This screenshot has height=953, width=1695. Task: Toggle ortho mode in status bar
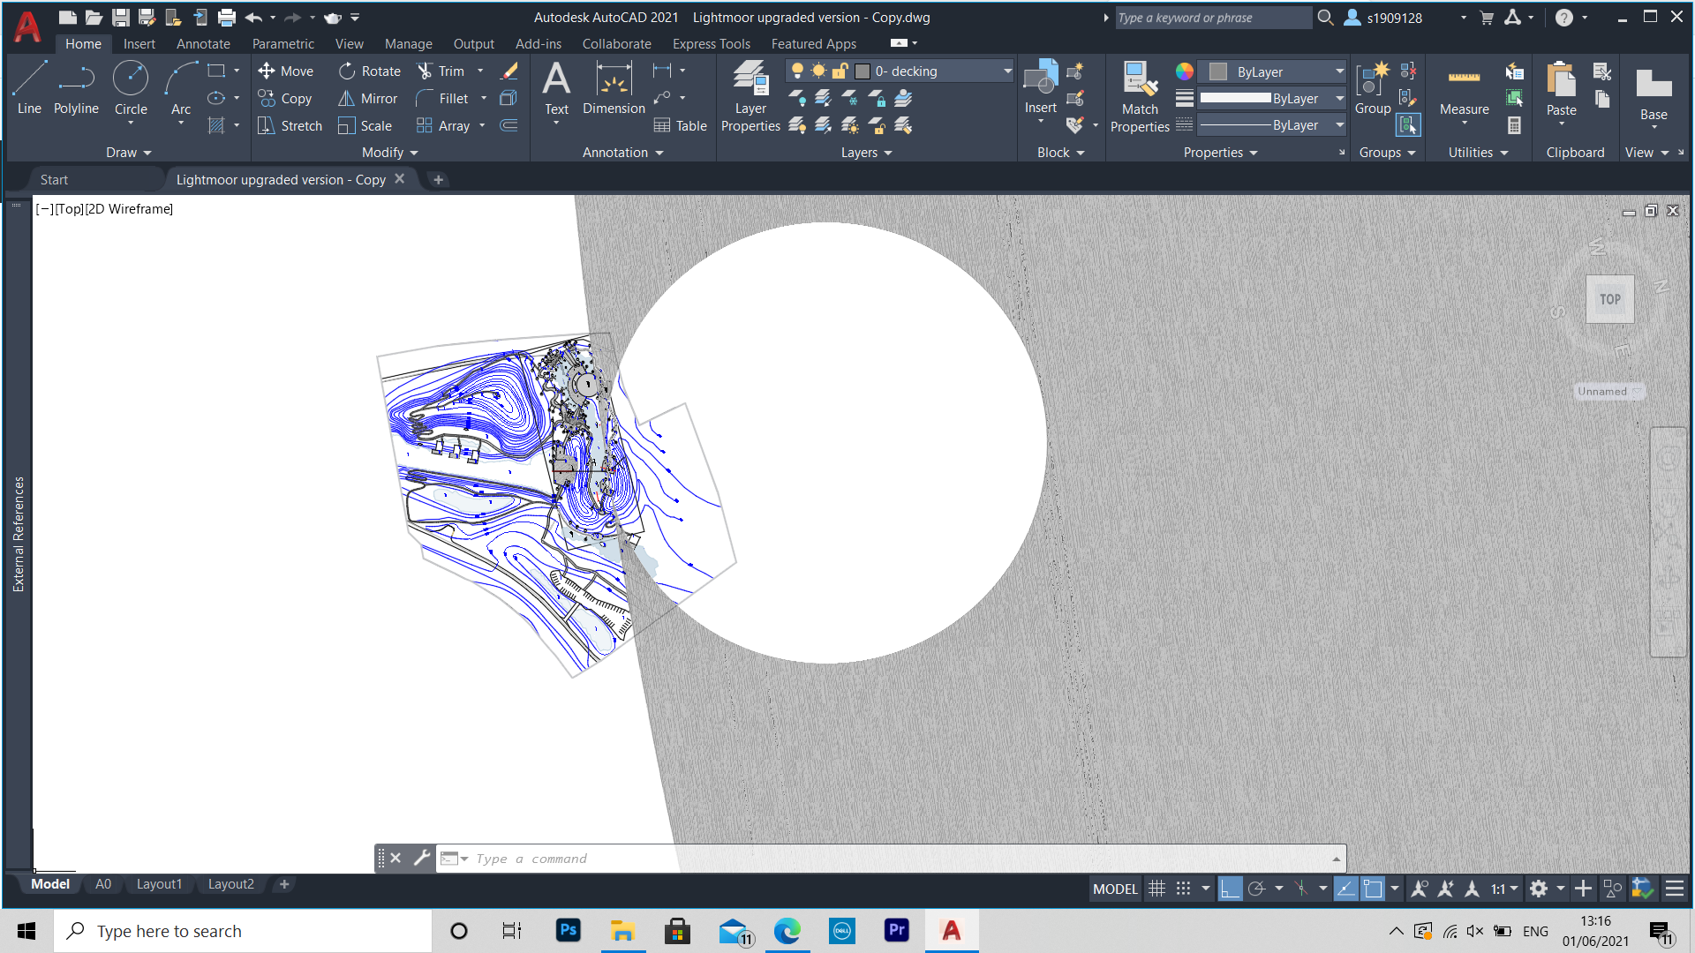[1230, 888]
